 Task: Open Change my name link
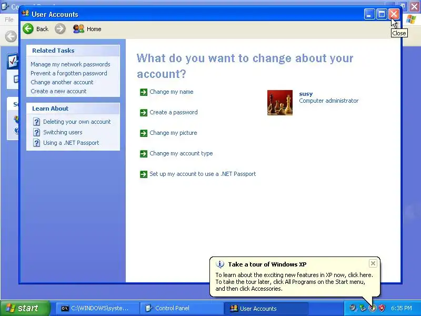(172, 92)
